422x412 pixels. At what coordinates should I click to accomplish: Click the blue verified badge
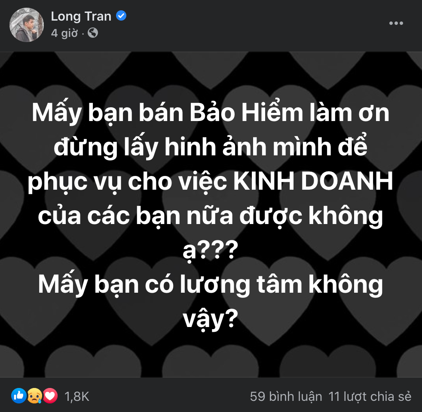coord(121,15)
